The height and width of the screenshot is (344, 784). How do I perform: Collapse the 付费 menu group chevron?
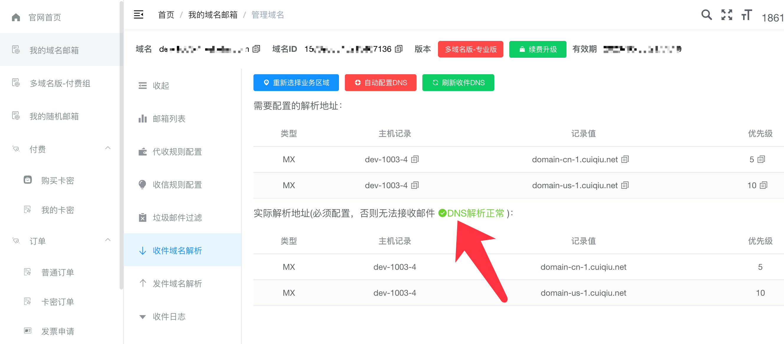108,148
